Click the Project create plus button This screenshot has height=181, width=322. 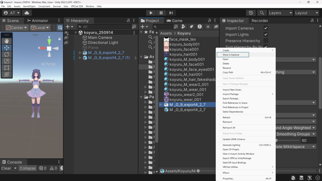[142, 27]
